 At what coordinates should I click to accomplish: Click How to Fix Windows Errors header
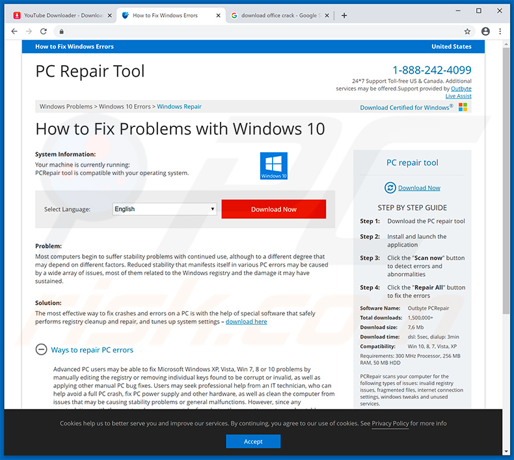[x=74, y=47]
